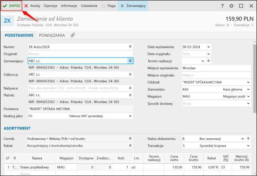Screen dimensions: 257x176
Task: Open the Ustawienia menu
Action: 89,6
